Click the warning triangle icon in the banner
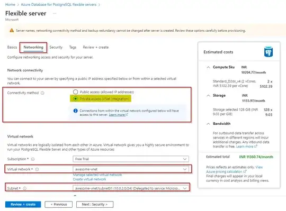The width and height of the screenshot is (286, 211). (12, 30)
